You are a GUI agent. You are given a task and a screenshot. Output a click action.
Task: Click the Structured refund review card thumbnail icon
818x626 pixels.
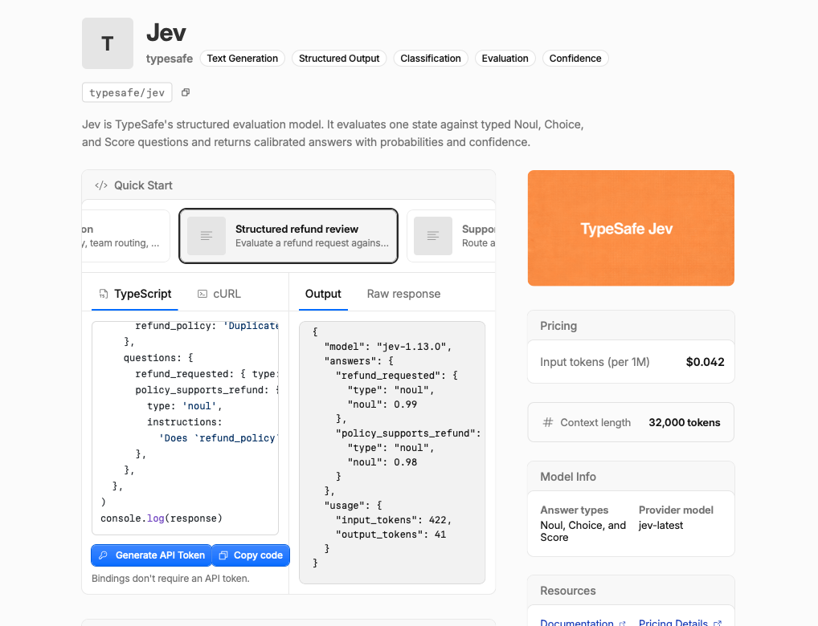click(x=207, y=236)
